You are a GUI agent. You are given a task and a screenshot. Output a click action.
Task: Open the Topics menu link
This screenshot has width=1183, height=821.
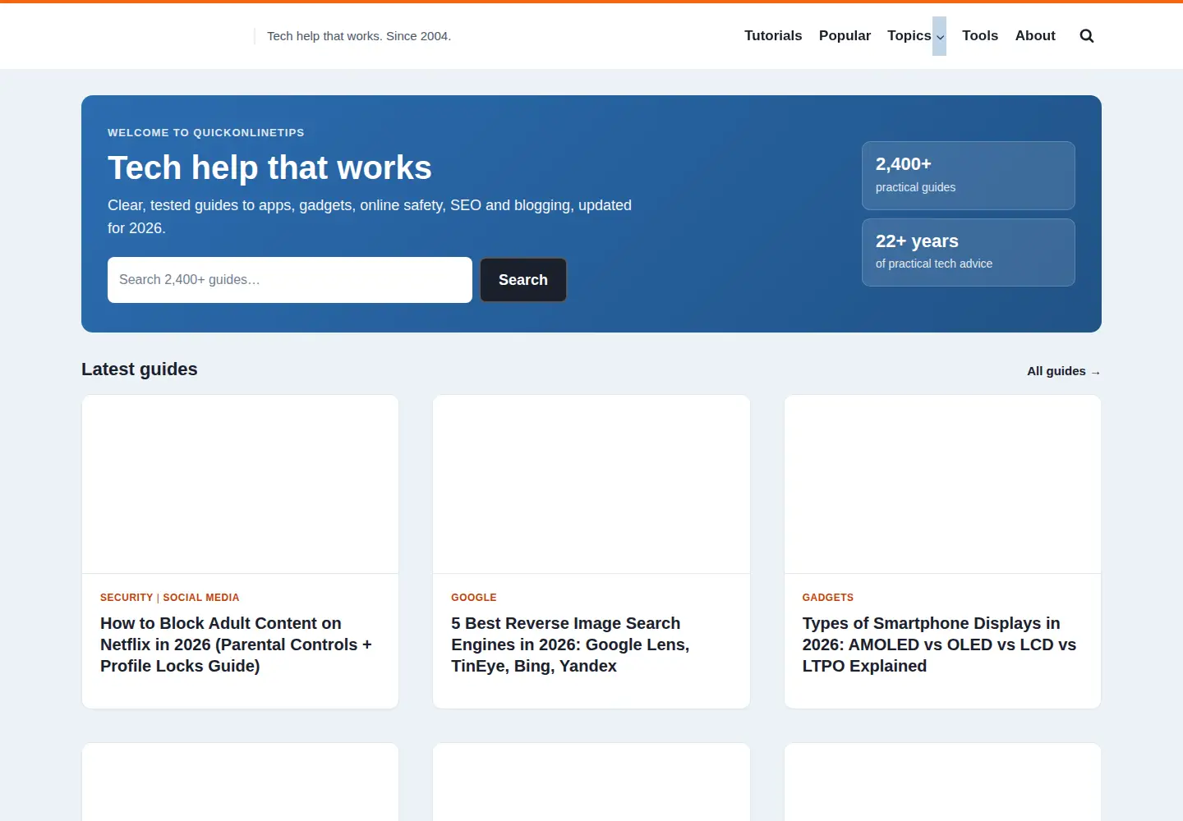(909, 36)
